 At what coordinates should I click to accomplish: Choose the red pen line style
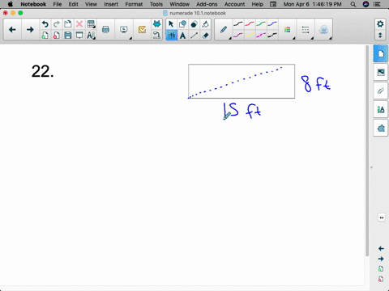[x=250, y=24]
